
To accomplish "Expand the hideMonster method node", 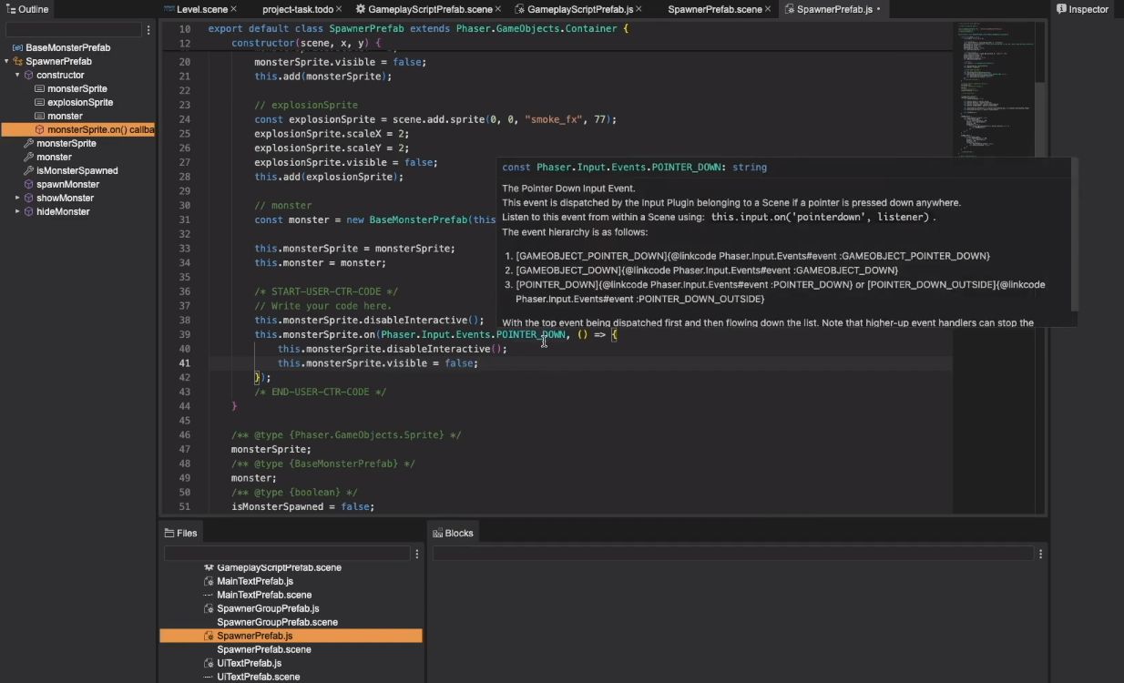I will pos(17,211).
